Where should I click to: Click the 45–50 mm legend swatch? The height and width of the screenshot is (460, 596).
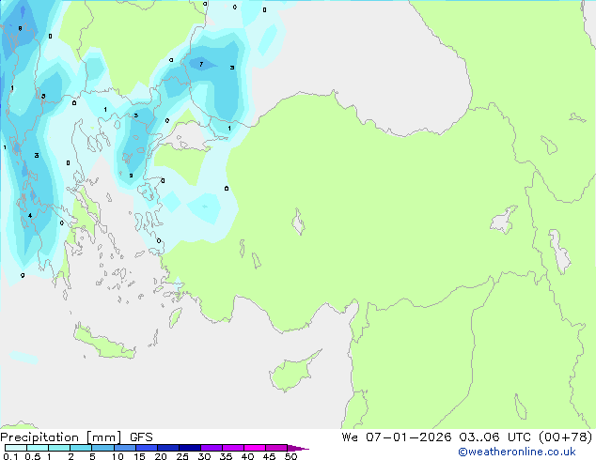point(276,448)
